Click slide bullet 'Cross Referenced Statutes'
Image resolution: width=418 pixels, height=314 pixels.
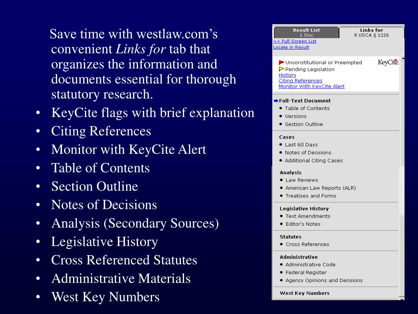(x=124, y=260)
